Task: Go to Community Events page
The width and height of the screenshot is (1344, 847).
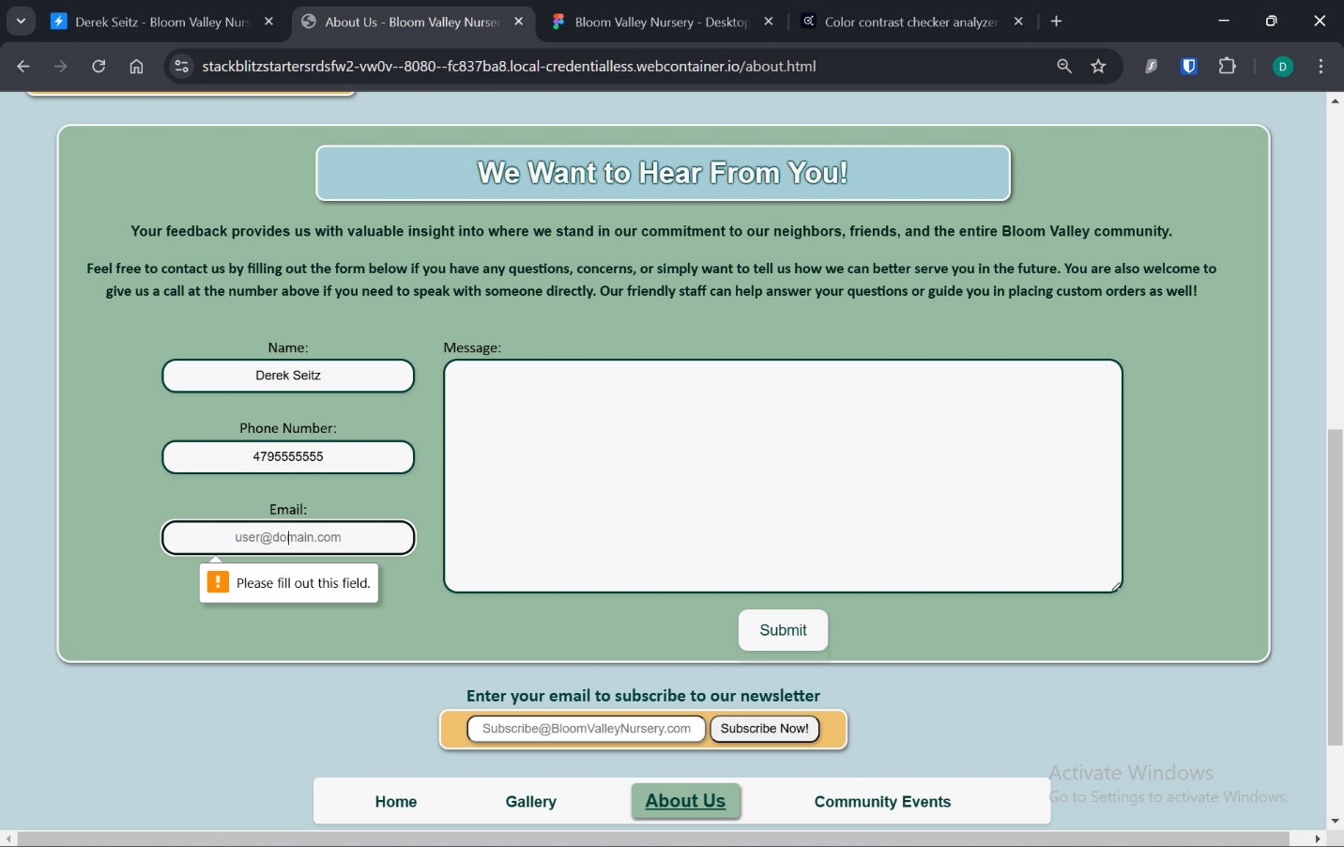Action: [x=883, y=802]
